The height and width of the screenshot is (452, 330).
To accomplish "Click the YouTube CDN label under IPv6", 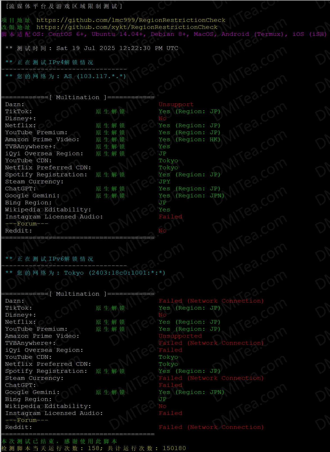I will (28, 357).
